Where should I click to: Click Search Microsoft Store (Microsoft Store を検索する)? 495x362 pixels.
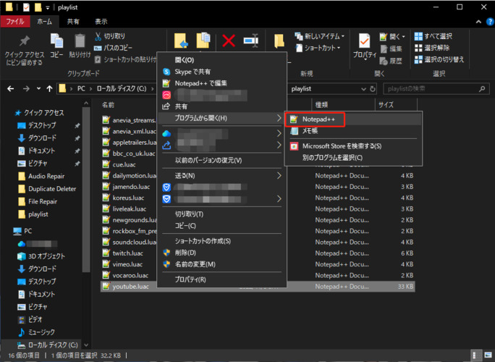pyautogui.click(x=353, y=146)
